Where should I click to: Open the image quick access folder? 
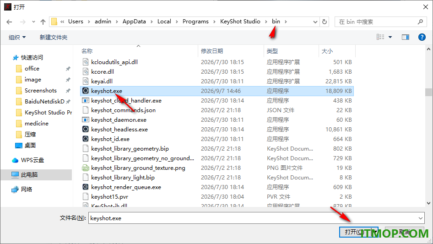click(32, 80)
